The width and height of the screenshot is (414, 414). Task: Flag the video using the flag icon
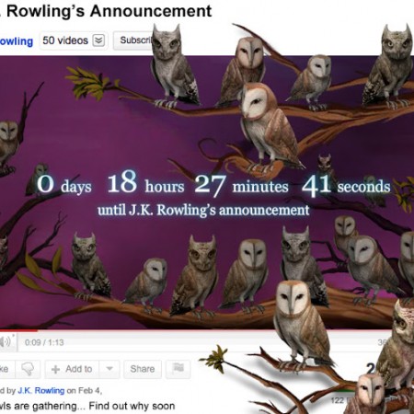(x=178, y=369)
